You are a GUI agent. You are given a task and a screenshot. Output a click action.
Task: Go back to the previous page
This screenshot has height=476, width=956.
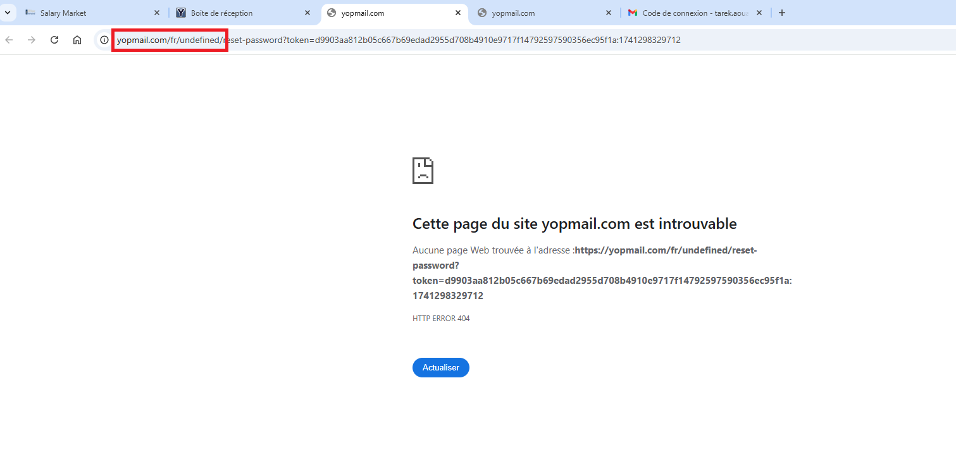9,40
